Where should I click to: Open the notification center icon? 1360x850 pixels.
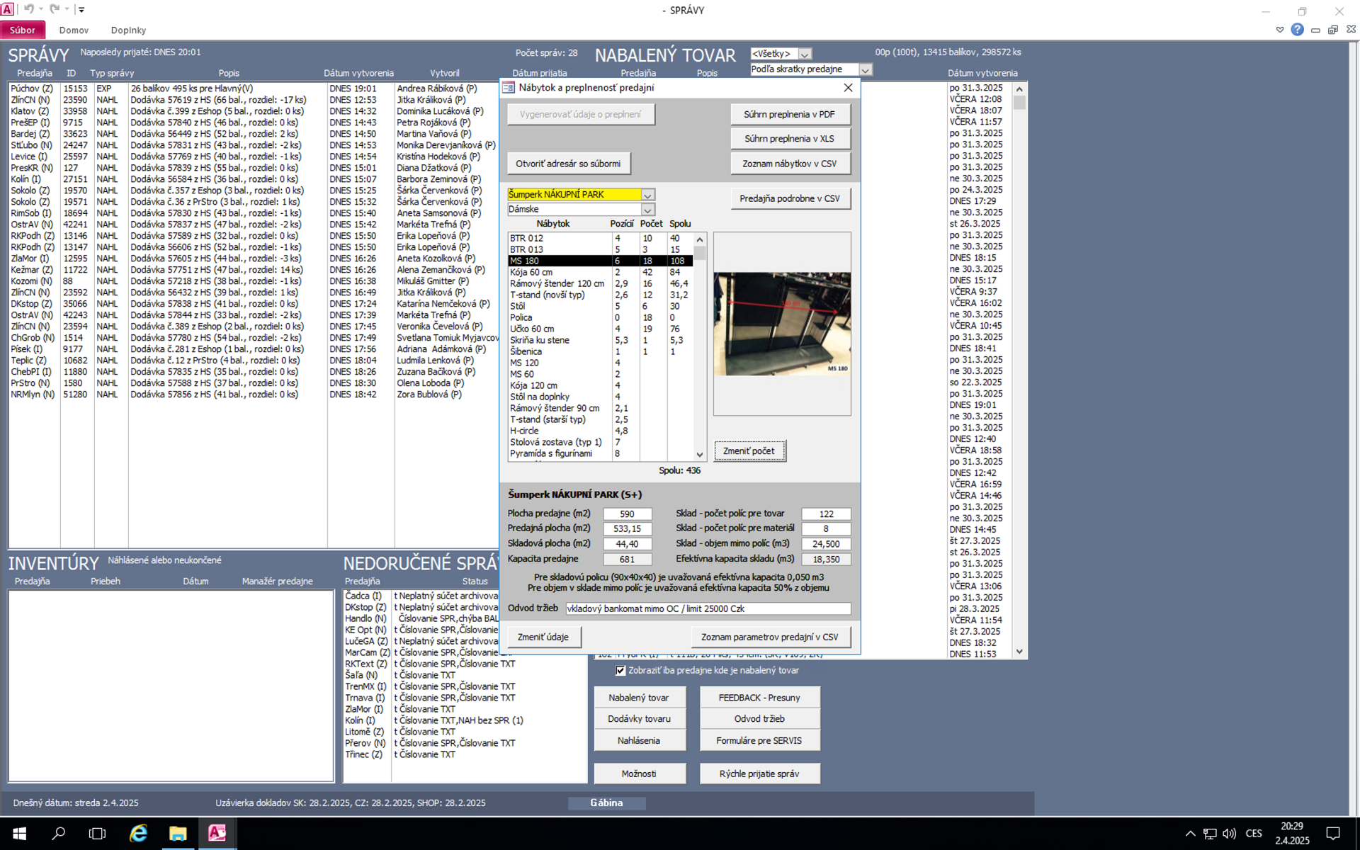pyautogui.click(x=1332, y=833)
